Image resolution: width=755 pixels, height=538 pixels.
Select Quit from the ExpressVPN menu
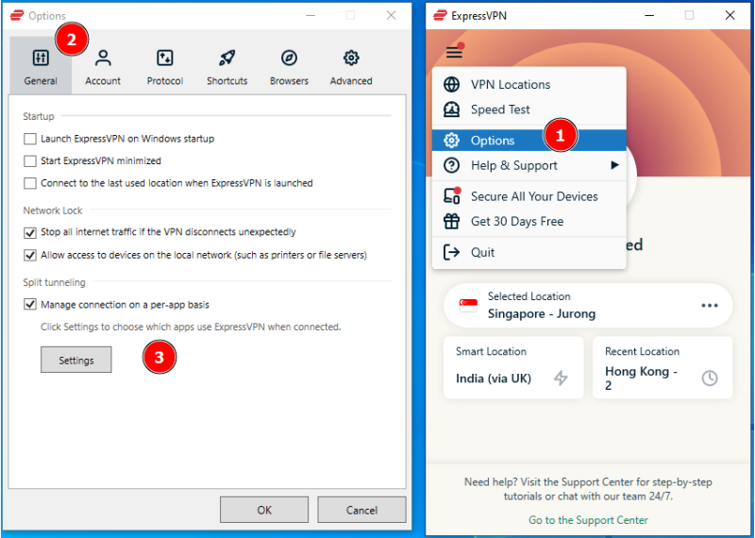pos(482,252)
